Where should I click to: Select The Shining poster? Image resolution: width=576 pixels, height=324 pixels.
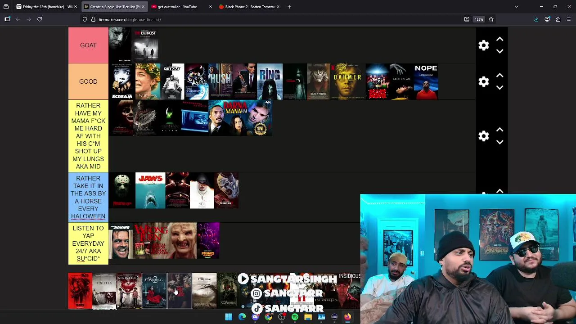121,241
